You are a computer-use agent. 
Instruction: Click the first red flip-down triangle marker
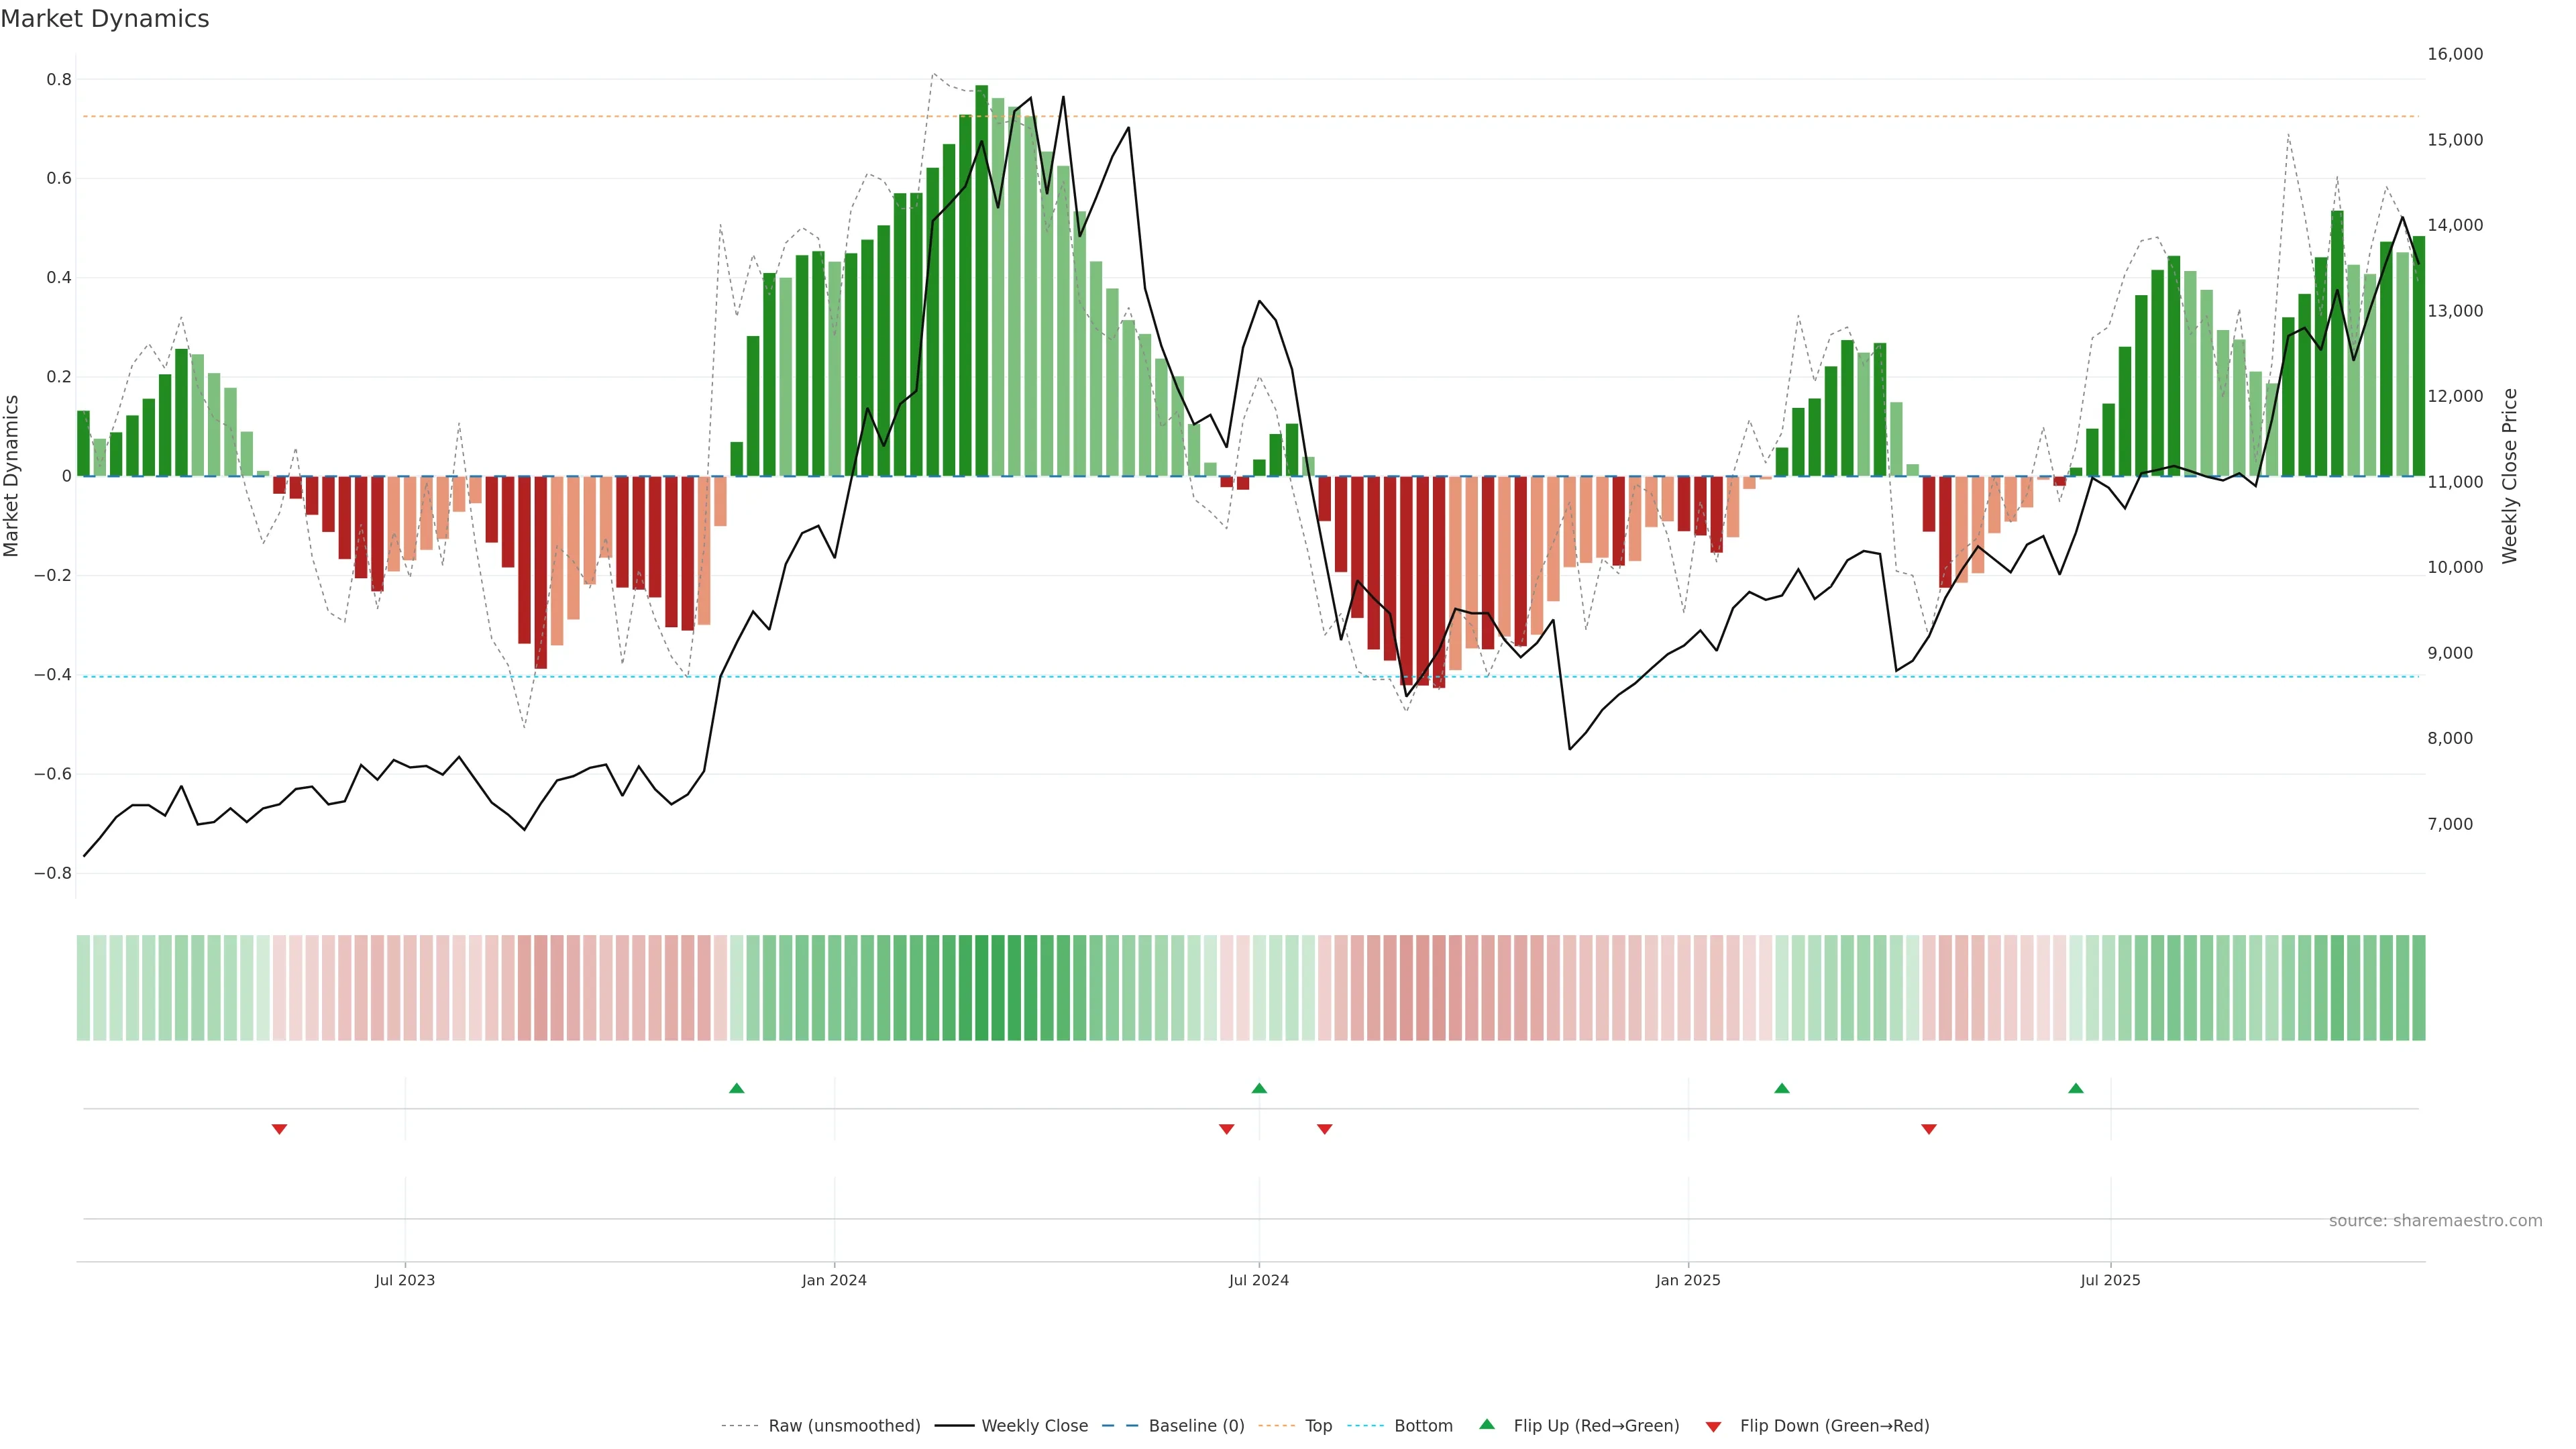click(x=279, y=1129)
